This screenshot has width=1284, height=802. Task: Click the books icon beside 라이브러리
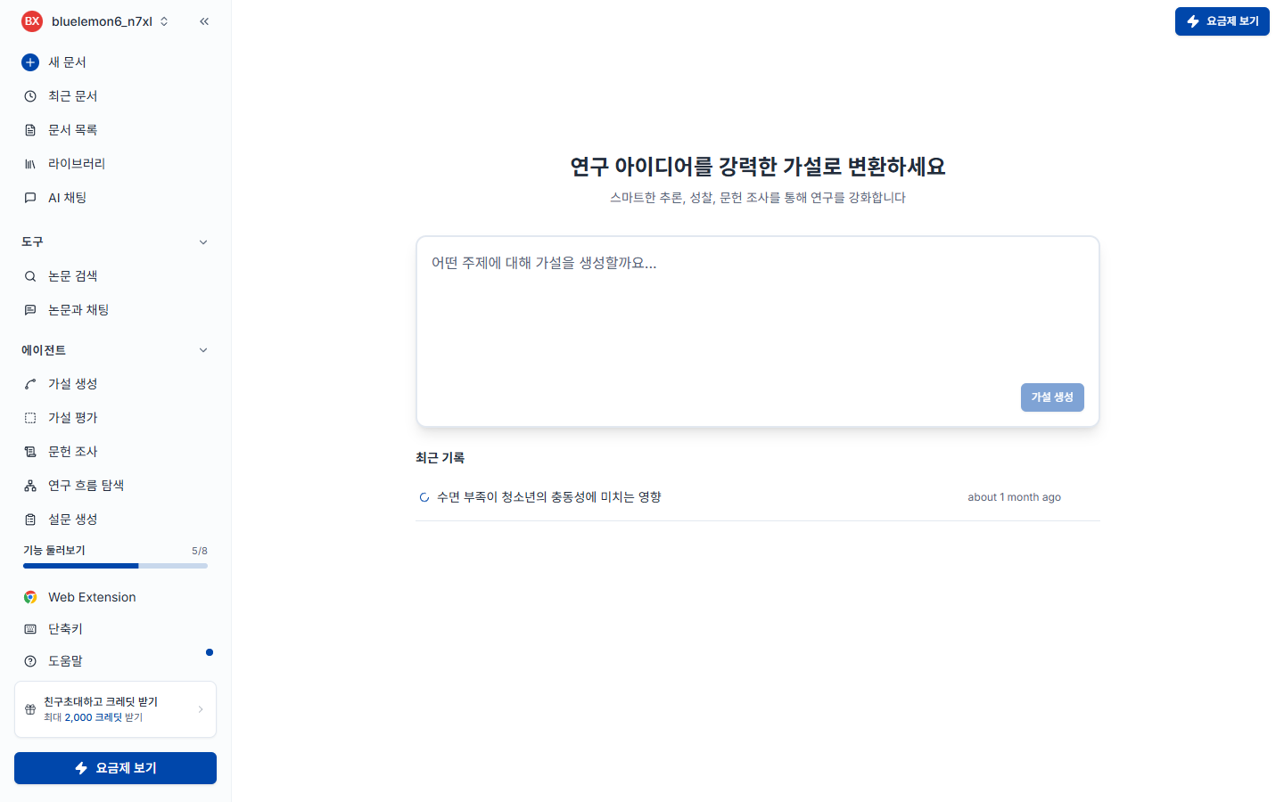coord(30,164)
